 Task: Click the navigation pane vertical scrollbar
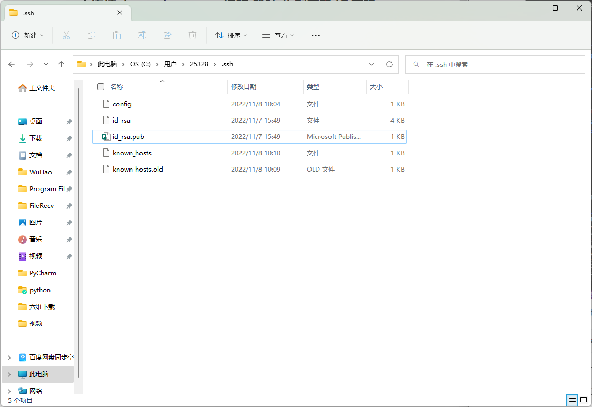pyautogui.click(x=78, y=232)
